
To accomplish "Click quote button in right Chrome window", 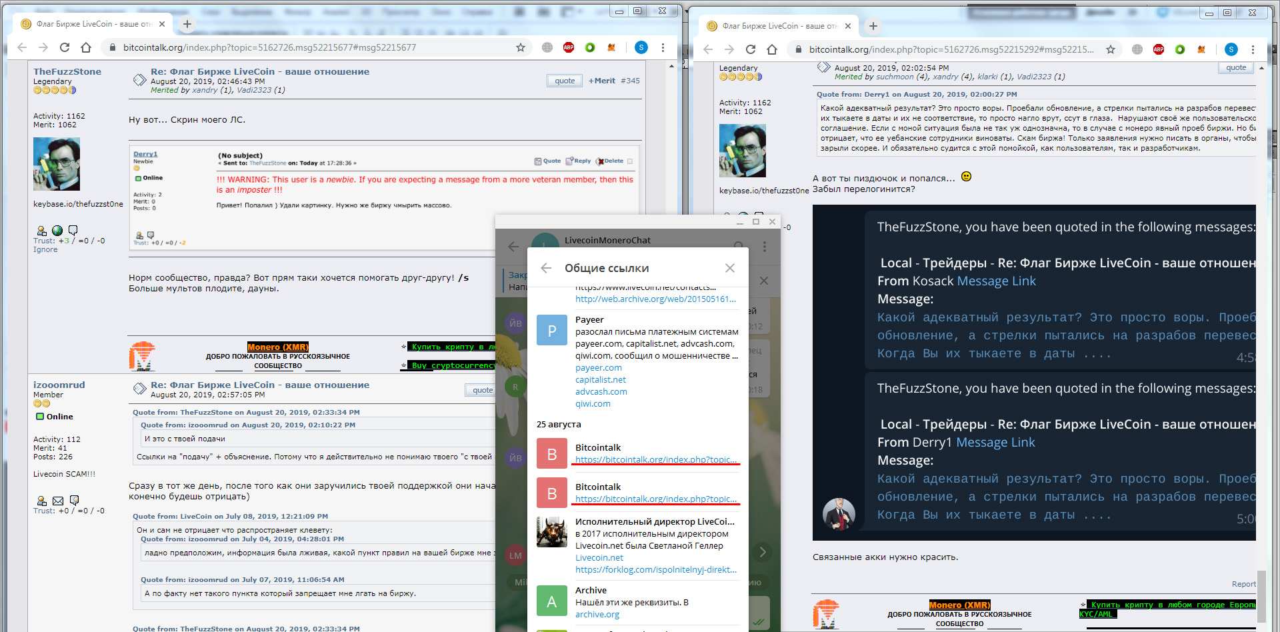I will (1235, 67).
